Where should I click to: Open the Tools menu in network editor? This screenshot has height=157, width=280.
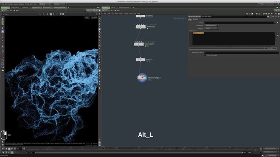121,14
